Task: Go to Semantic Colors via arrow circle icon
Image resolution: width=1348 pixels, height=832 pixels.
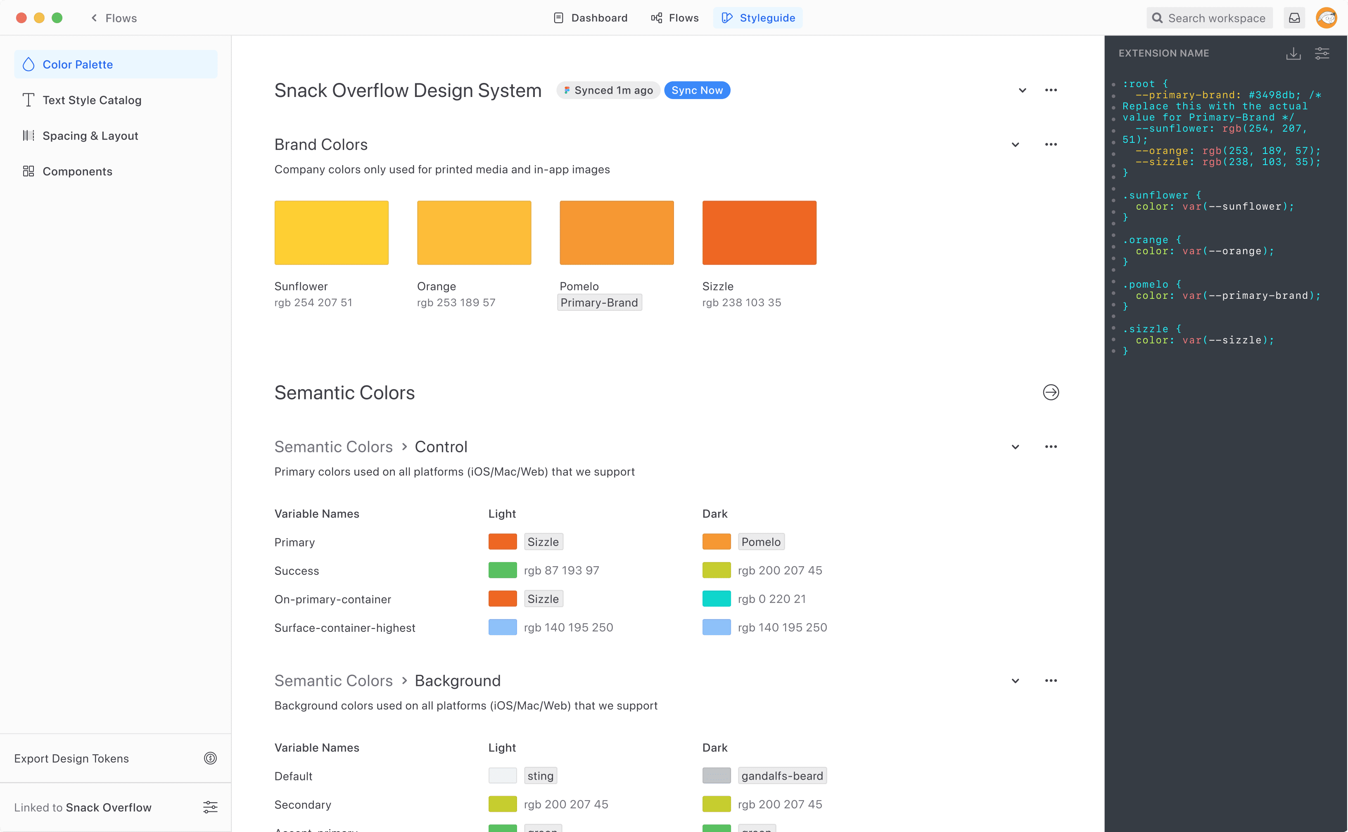Action: pos(1051,392)
